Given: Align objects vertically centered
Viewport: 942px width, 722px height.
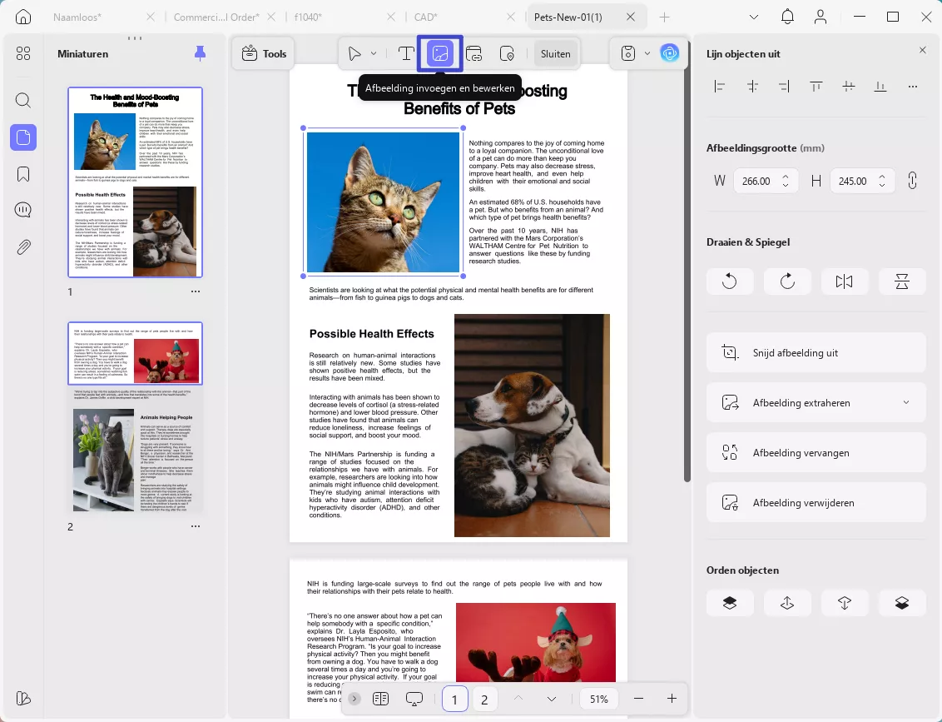Looking at the screenshot, I should tap(848, 87).
